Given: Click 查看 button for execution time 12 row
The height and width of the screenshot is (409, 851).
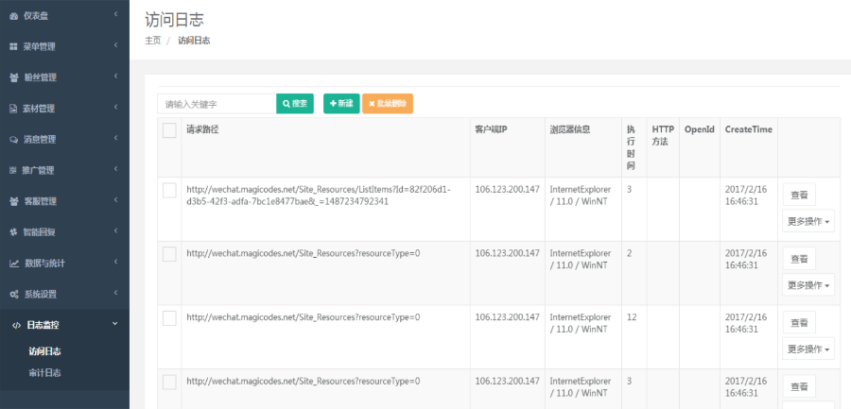Looking at the screenshot, I should click(x=799, y=322).
